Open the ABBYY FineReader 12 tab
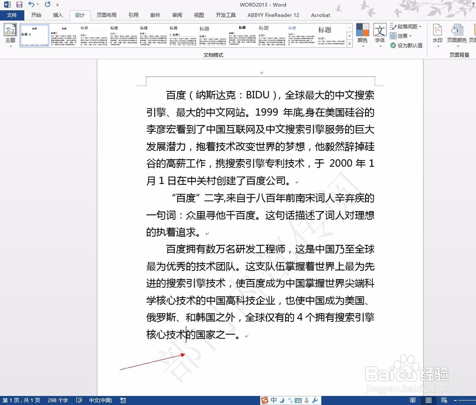The height and width of the screenshot is (405, 476). point(273,15)
